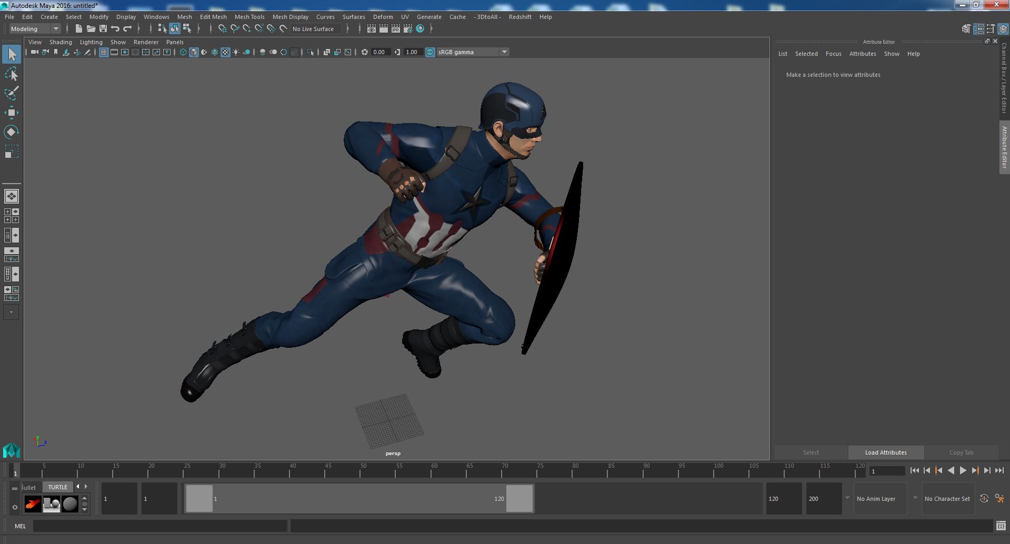
Task: Start IPR render
Action: pyautogui.click(x=396, y=29)
